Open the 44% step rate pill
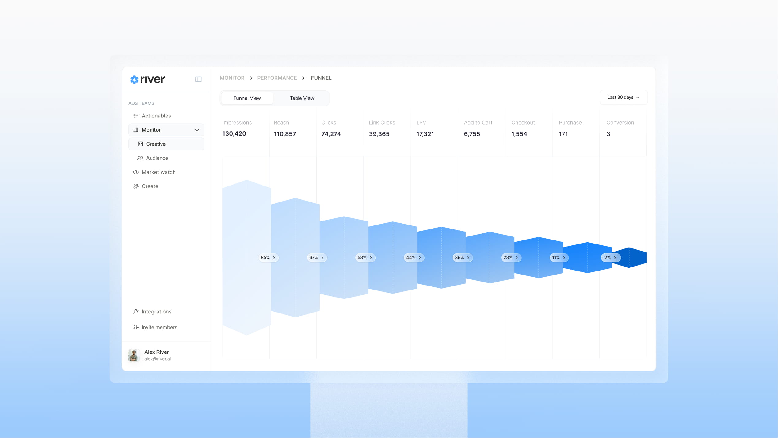Image resolution: width=778 pixels, height=438 pixels. (414, 258)
